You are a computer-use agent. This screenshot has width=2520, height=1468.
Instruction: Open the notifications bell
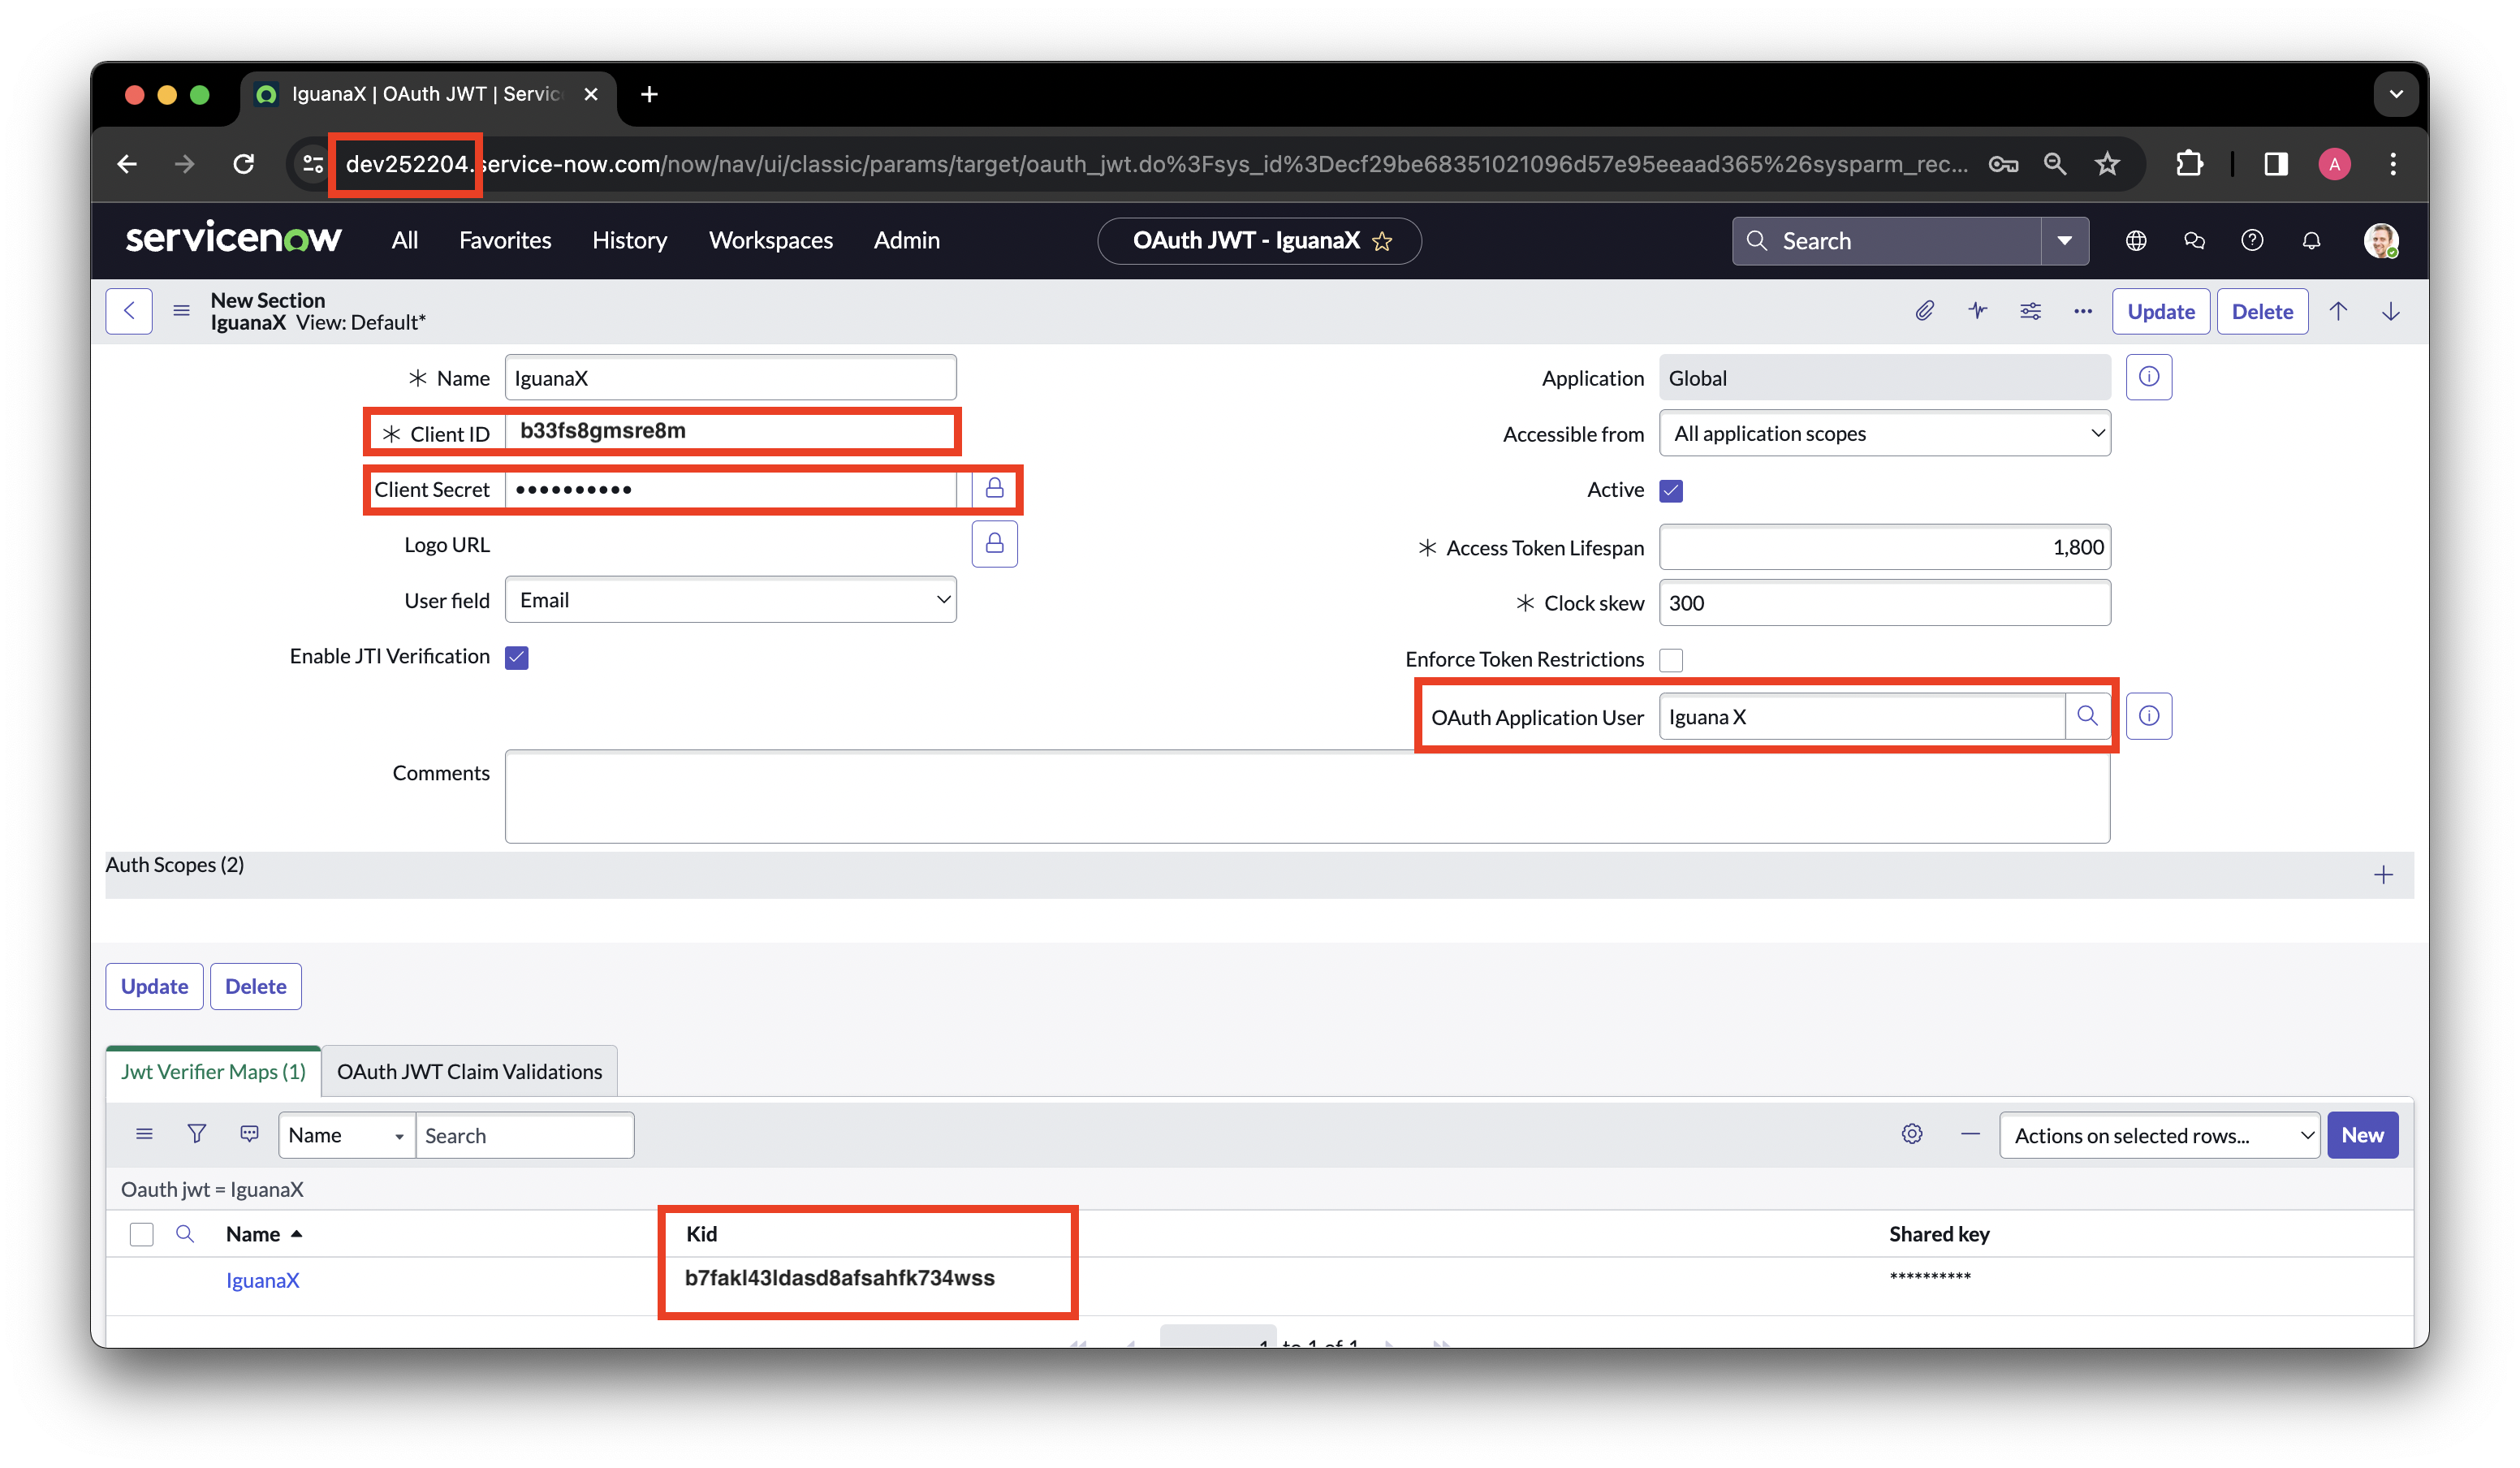click(2311, 240)
